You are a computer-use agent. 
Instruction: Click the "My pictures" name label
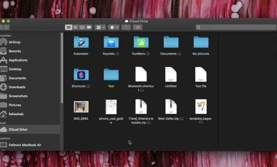[201, 54]
